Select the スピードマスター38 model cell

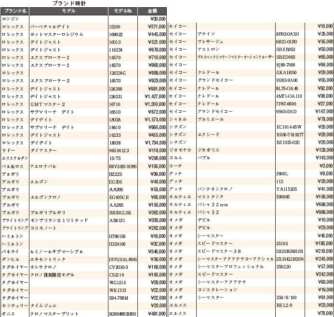tap(219, 251)
